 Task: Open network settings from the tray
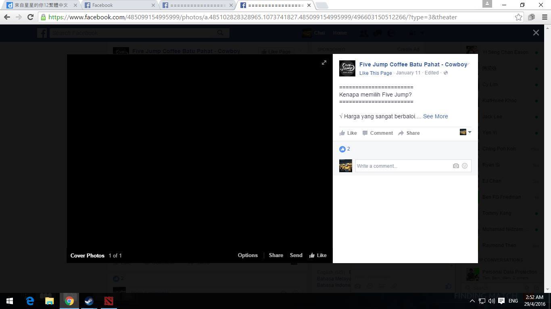tap(482, 301)
